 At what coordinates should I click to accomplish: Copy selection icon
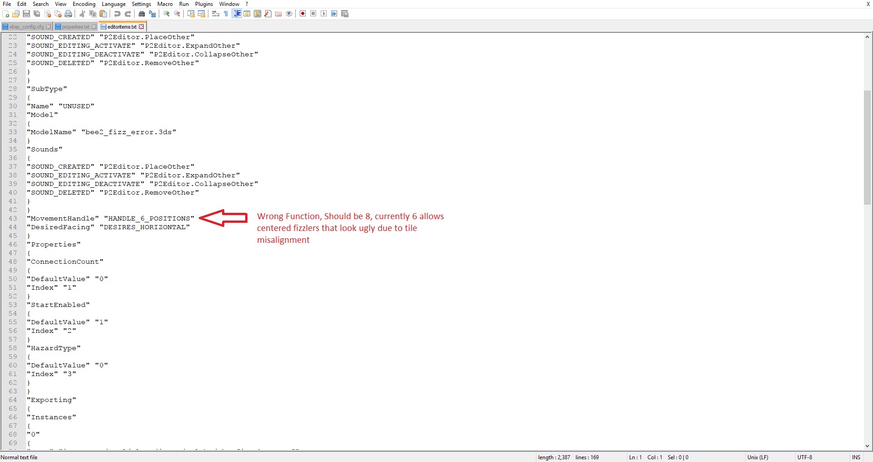click(x=93, y=14)
